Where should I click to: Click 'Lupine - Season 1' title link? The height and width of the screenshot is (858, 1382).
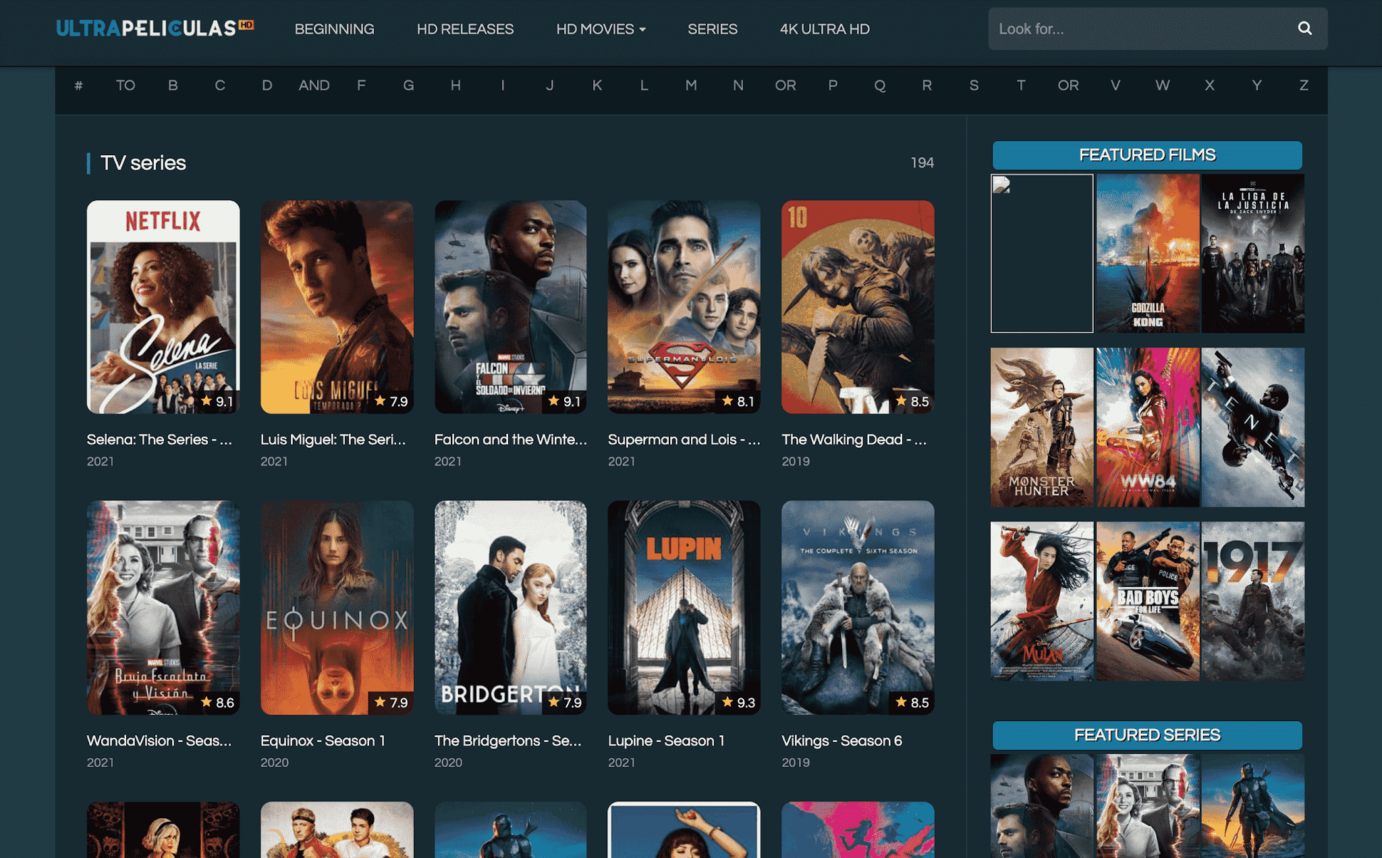click(666, 741)
